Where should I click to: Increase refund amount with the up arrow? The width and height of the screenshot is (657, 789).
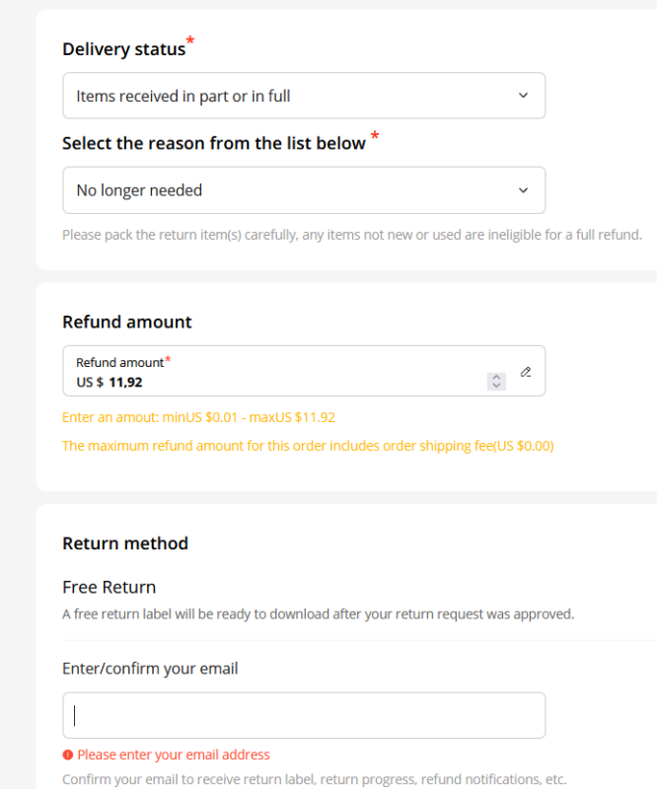click(x=496, y=377)
